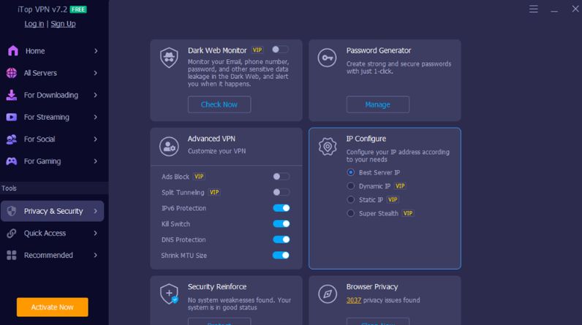Click the Manage button in Password Generator

click(x=378, y=104)
